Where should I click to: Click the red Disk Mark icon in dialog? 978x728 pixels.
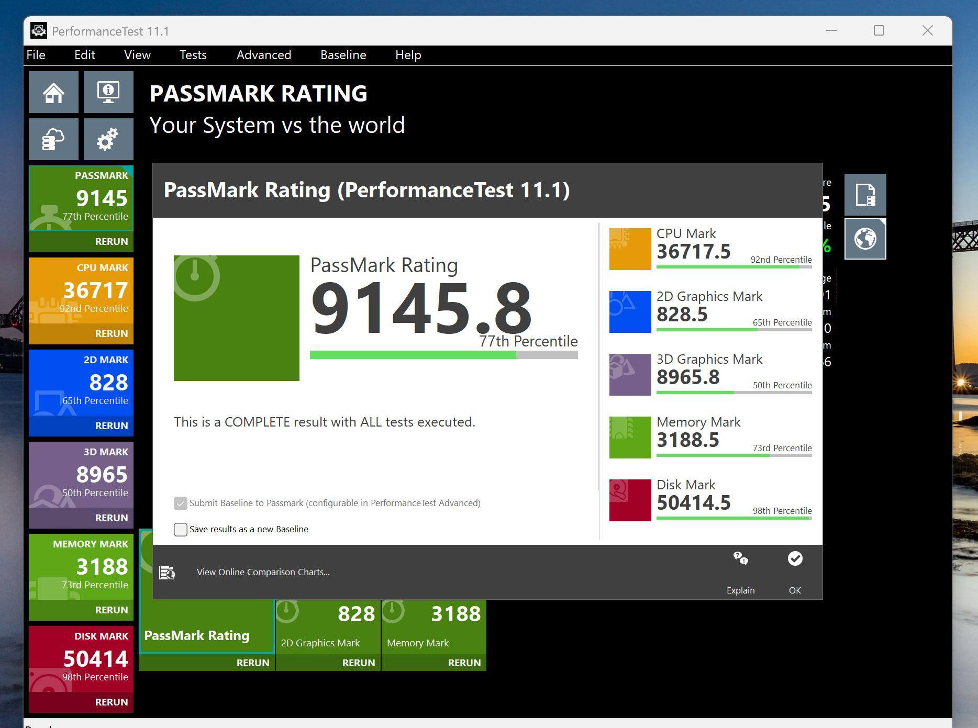click(630, 500)
